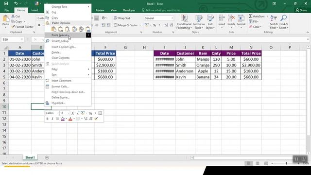Viewport: 311px width, 175px height.
Task: Click the Save icon in the quick access toolbar
Action: pos(6,3)
